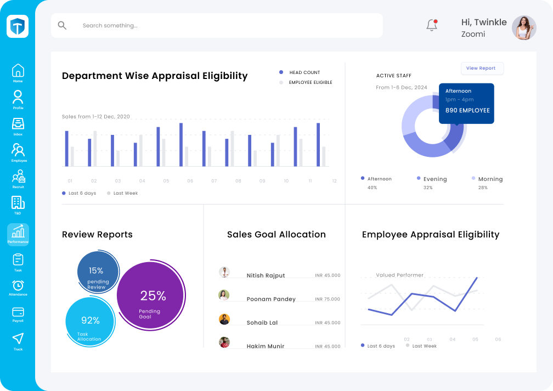Select the Sohaib Lal name
553x391 pixels.
click(x=262, y=322)
